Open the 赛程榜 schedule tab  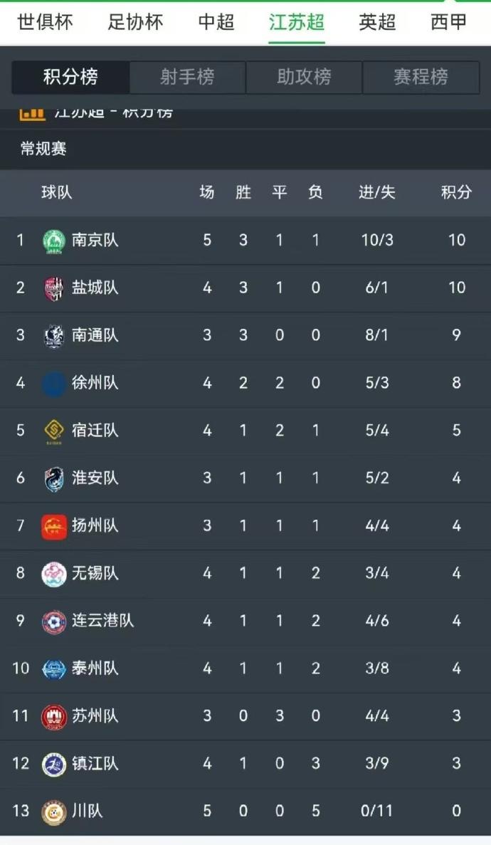pyautogui.click(x=421, y=77)
